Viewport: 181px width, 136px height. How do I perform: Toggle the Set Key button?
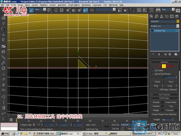tap(115, 128)
